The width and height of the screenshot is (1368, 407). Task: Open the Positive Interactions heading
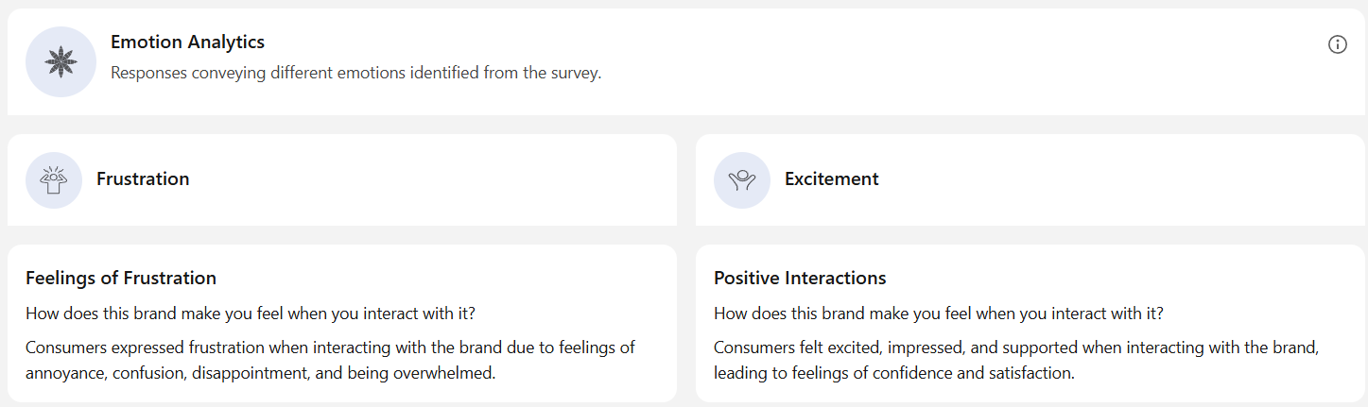tap(800, 278)
